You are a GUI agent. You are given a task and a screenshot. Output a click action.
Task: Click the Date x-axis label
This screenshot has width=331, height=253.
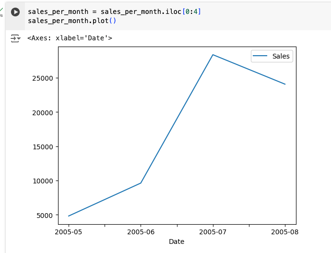point(177,241)
